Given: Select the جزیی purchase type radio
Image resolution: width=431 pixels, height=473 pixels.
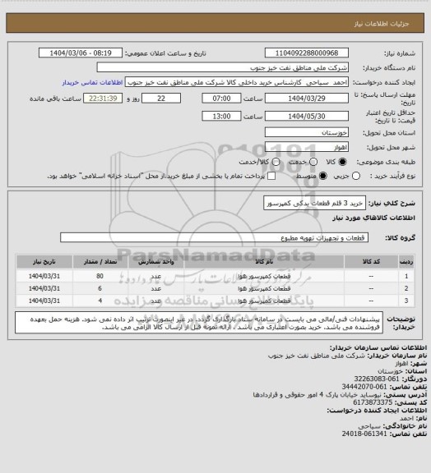Looking at the screenshot, I should (x=356, y=176).
